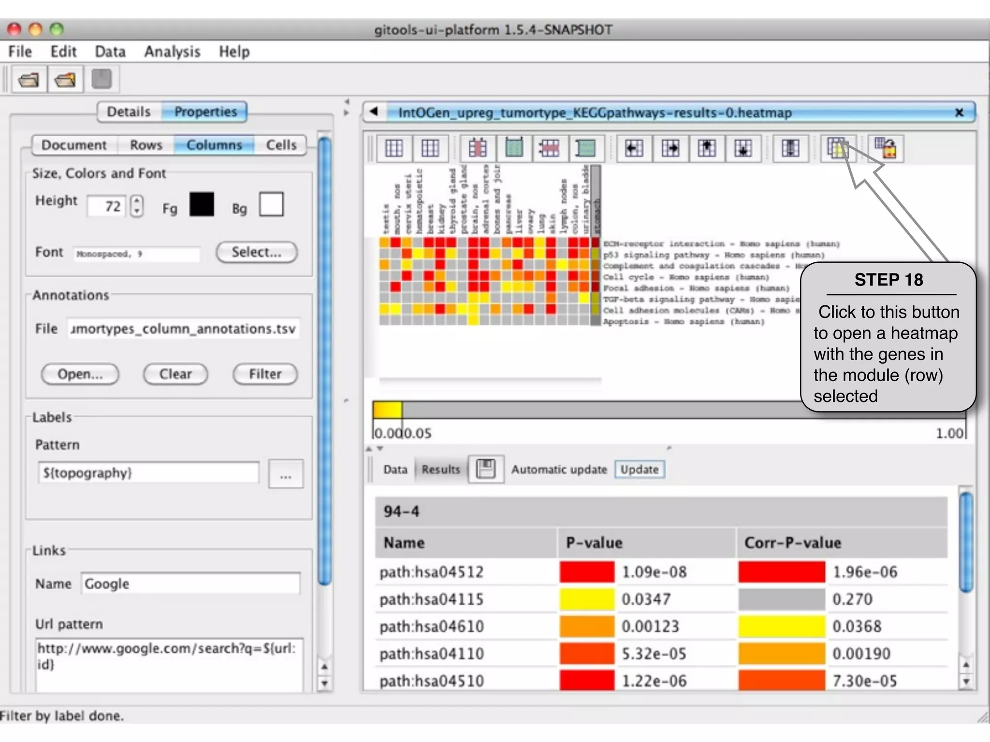Move selected rows up with up-arrow icon
The width and height of the screenshot is (990, 742).
click(706, 148)
